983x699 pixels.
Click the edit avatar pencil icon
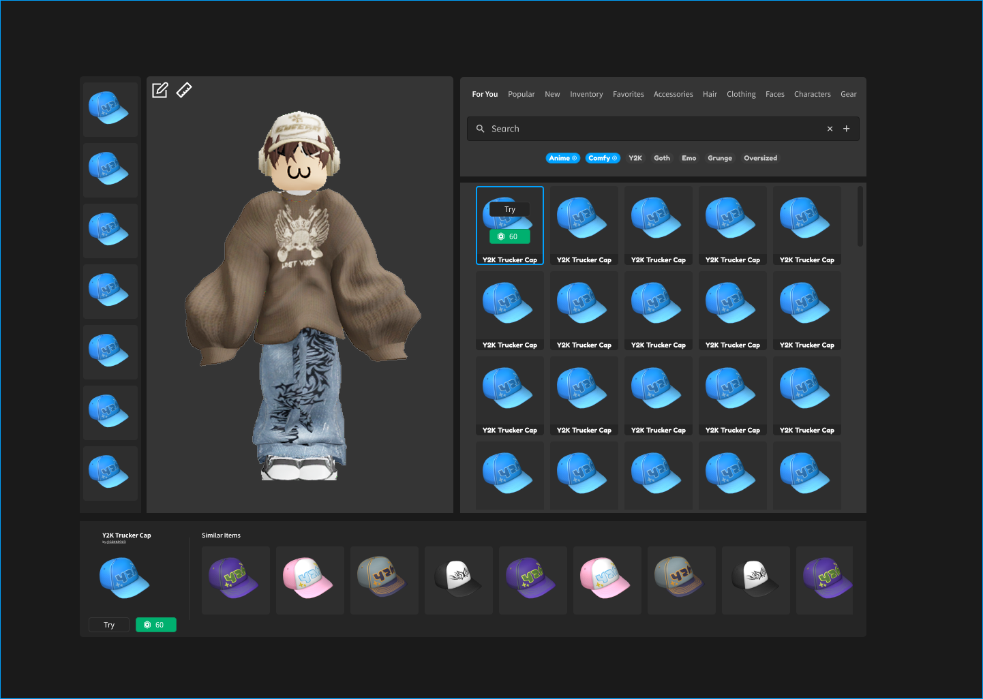[160, 91]
